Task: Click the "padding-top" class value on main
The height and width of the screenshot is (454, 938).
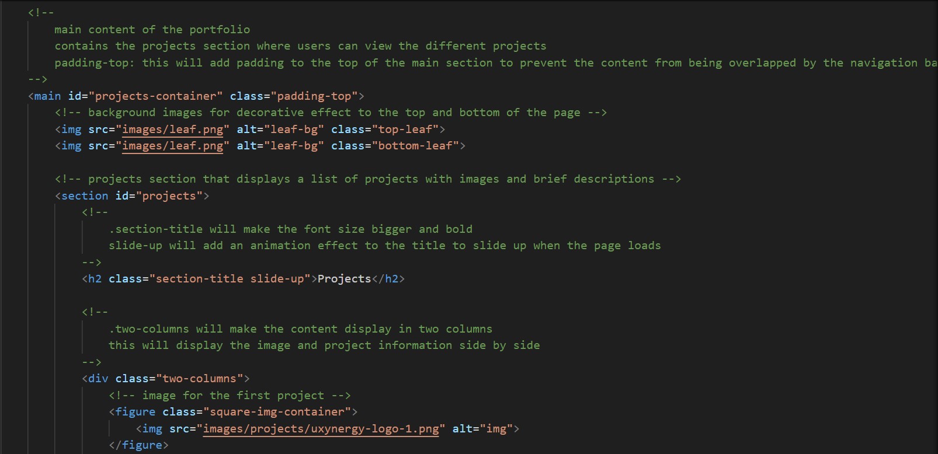Action: click(x=314, y=96)
